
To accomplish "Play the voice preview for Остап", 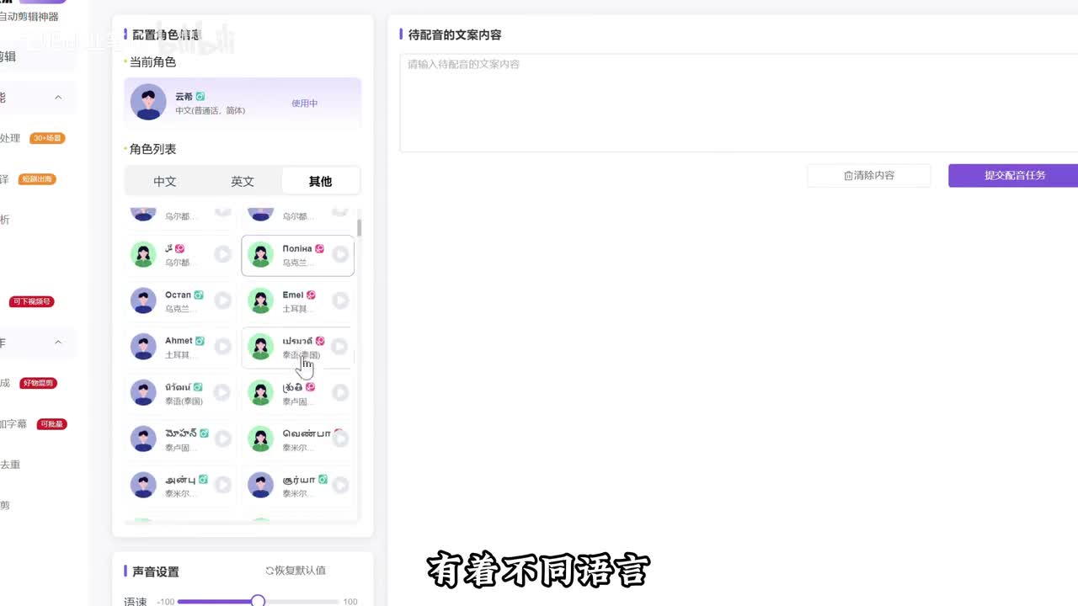I will point(222,300).
